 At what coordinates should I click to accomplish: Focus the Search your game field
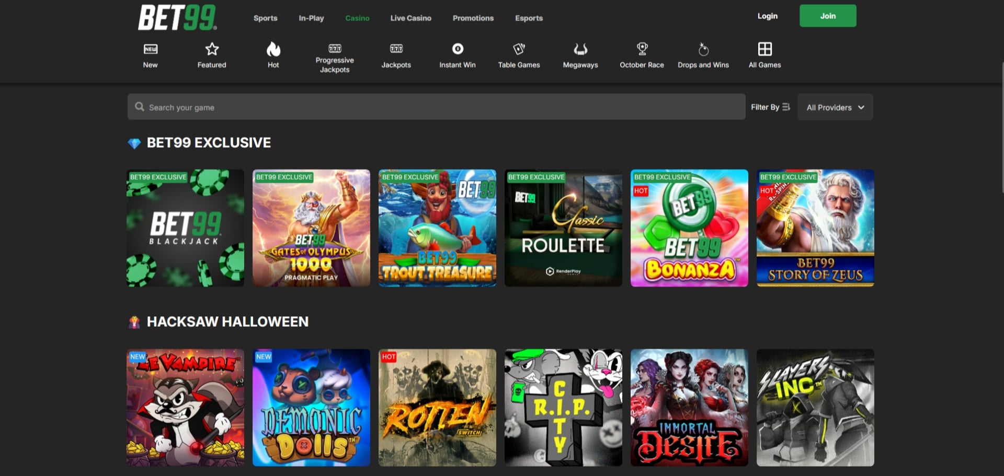pos(437,107)
